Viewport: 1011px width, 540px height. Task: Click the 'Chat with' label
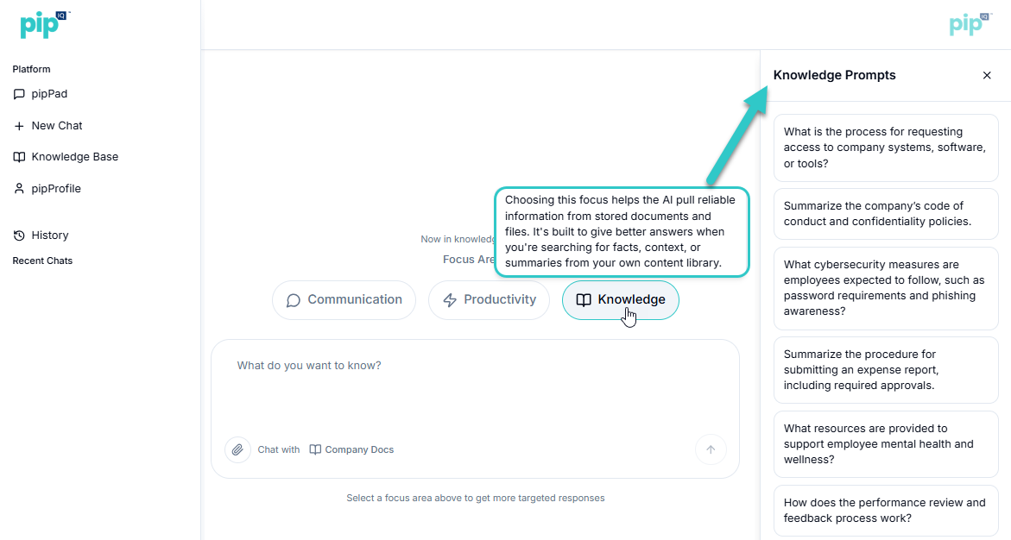tap(279, 449)
